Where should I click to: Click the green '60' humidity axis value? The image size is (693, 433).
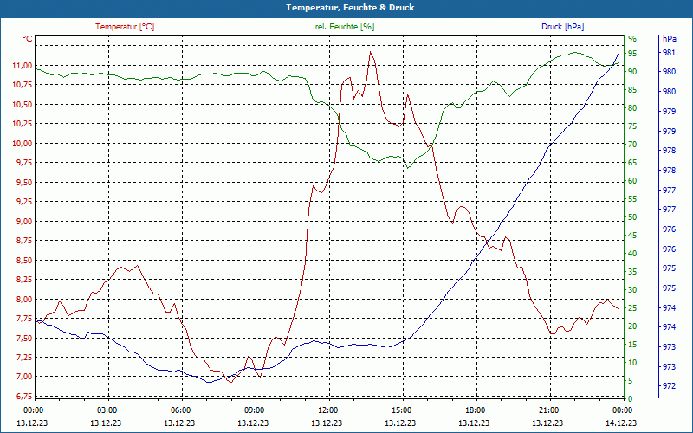(632, 181)
